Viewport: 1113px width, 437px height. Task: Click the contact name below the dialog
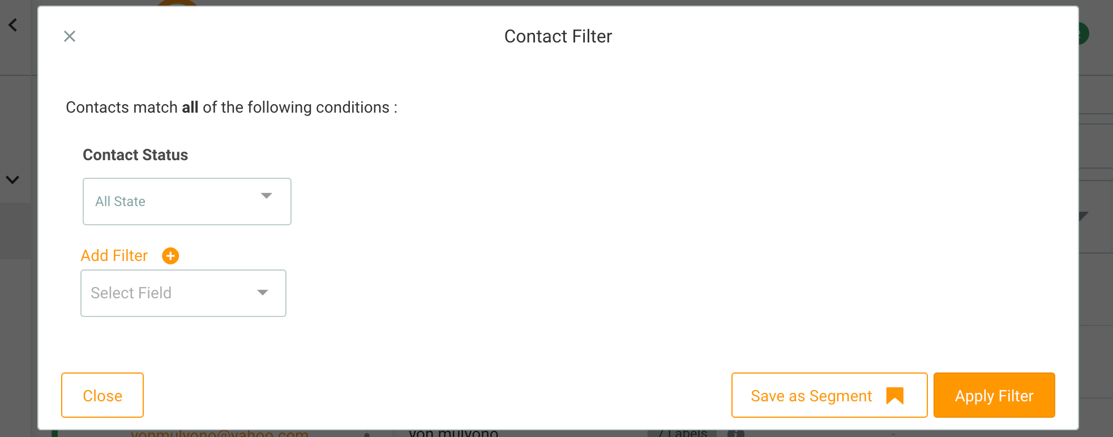(x=453, y=434)
